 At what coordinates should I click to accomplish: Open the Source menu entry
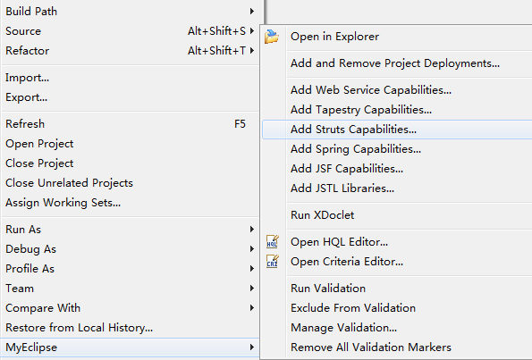pyautogui.click(x=131, y=31)
